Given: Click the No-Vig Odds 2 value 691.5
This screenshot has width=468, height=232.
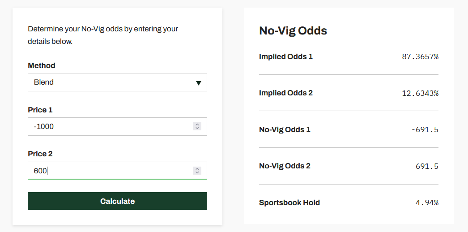Looking at the screenshot, I should click(x=427, y=166).
